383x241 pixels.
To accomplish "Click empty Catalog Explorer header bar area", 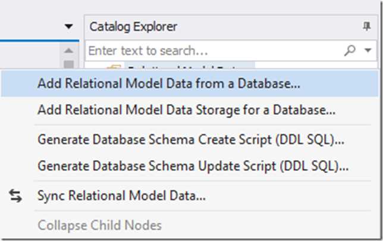I will [x=269, y=26].
